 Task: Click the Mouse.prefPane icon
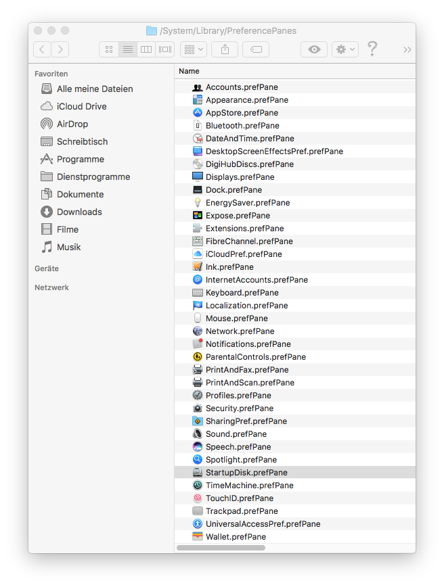198,319
